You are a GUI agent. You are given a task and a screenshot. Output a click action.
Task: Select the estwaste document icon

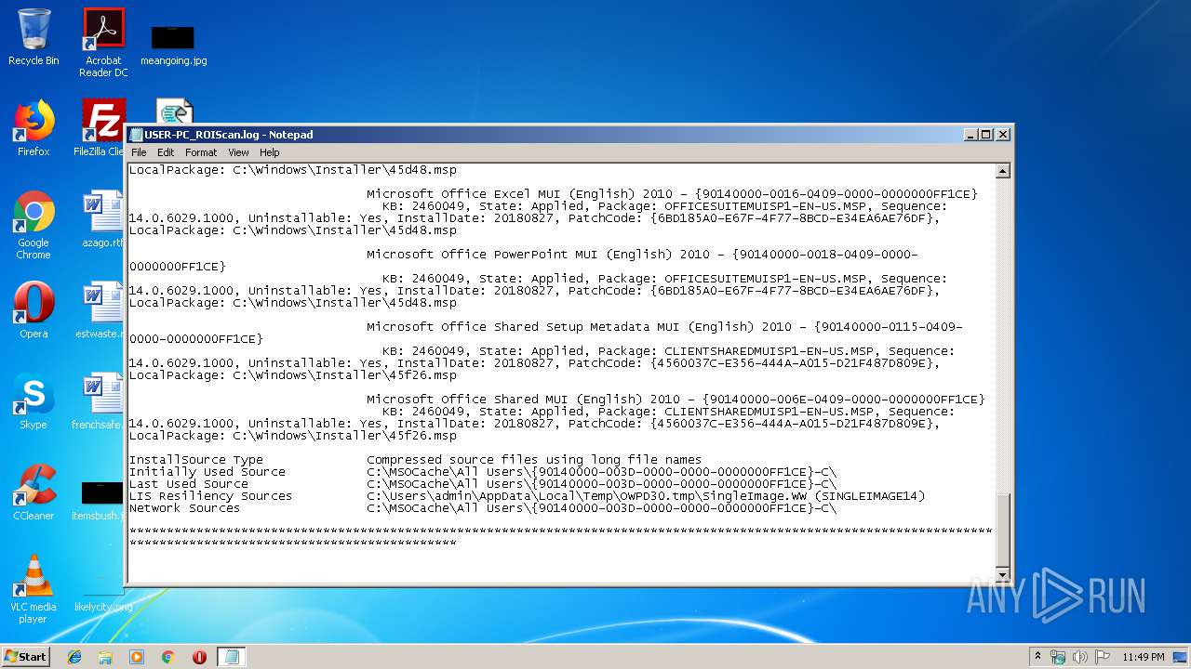[x=100, y=309]
